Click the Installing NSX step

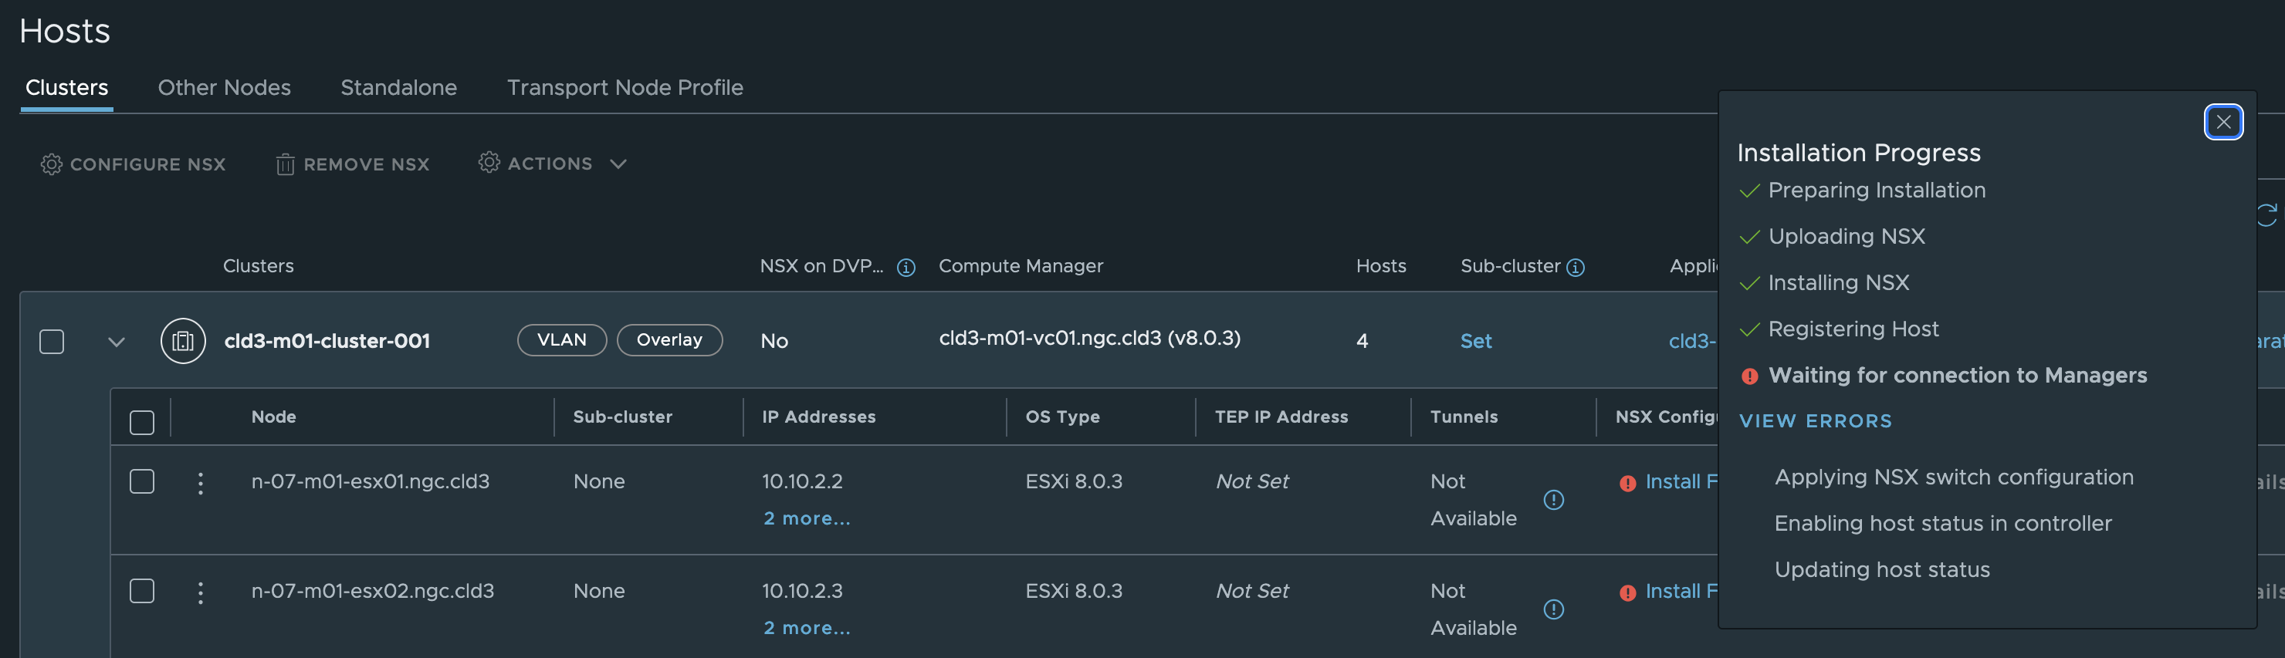pos(1838,283)
